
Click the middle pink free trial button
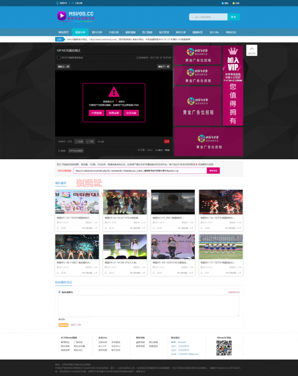click(x=114, y=113)
